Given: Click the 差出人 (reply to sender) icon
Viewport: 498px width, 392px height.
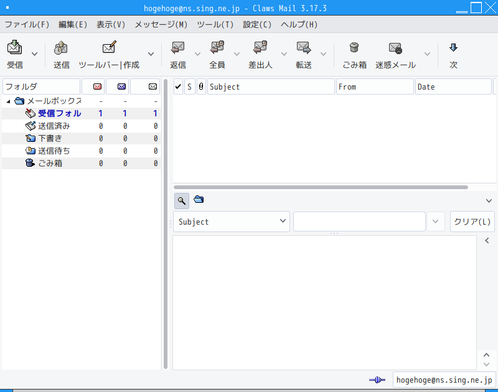Looking at the screenshot, I should click(x=260, y=48).
